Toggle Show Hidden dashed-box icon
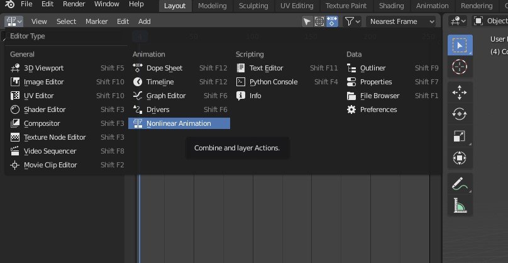 click(x=319, y=21)
